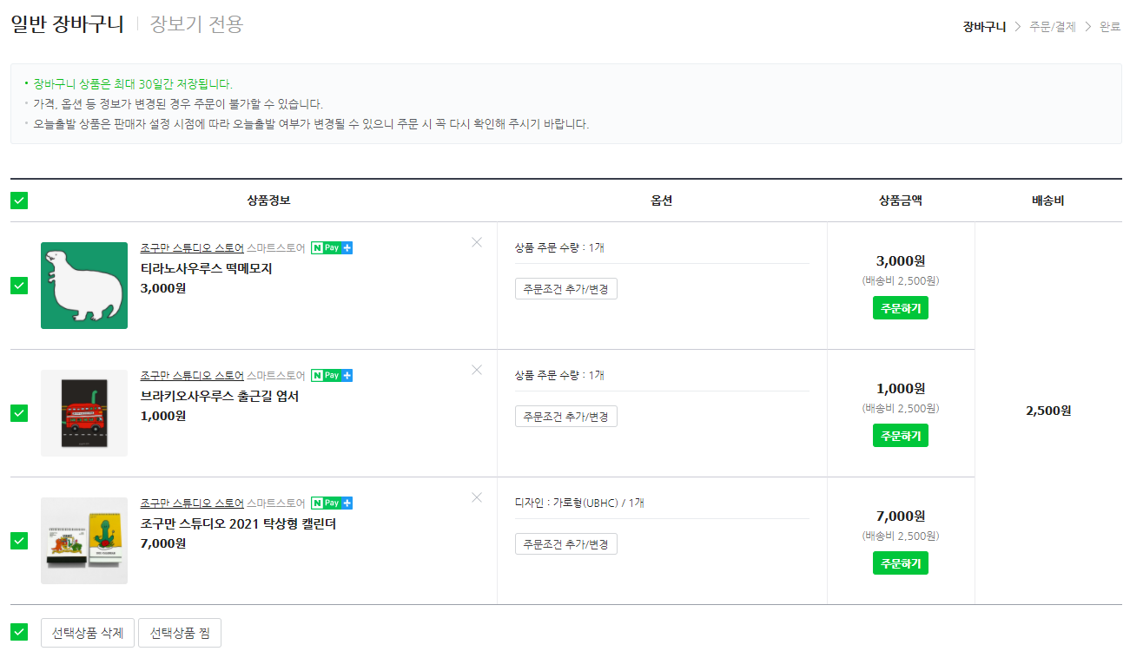Click 주문하기 for the 7,000원 calendar

(901, 563)
